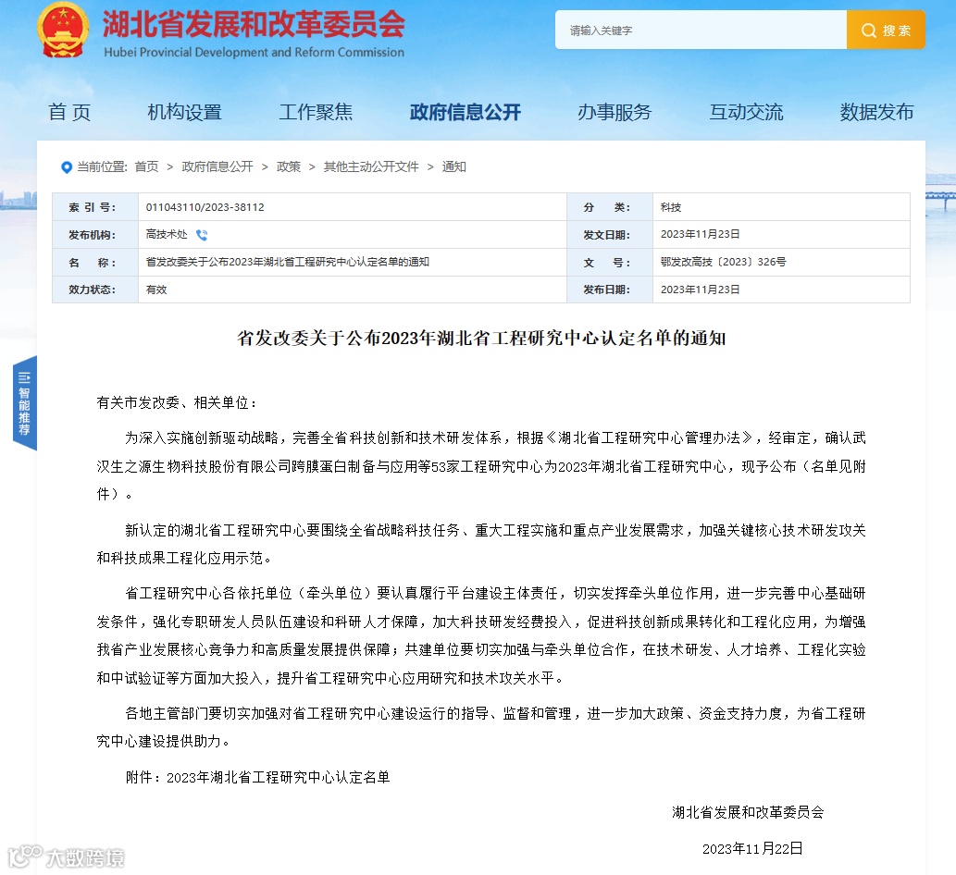Click the 分类 label cell
This screenshot has height=875, width=956.
click(610, 207)
